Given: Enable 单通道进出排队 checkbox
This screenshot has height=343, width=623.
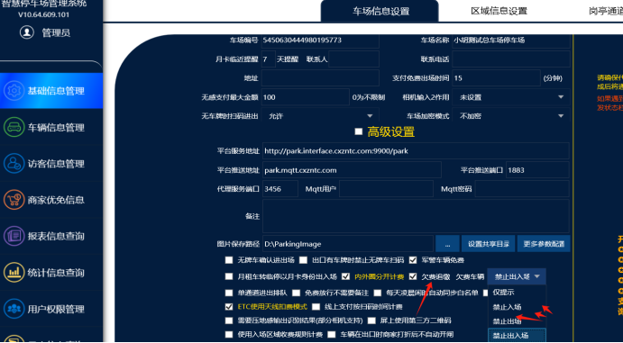Looking at the screenshot, I should [228, 293].
